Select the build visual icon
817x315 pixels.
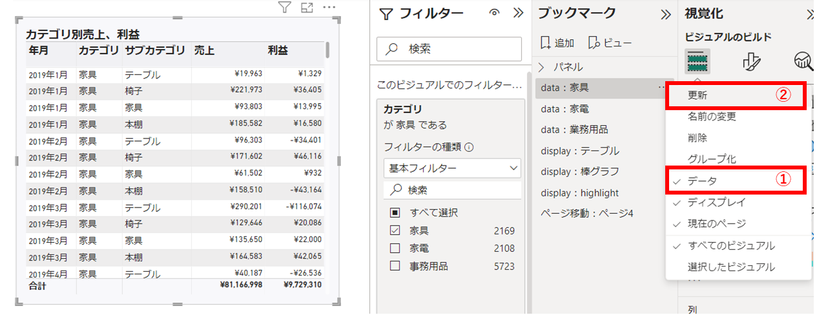pyautogui.click(x=698, y=61)
